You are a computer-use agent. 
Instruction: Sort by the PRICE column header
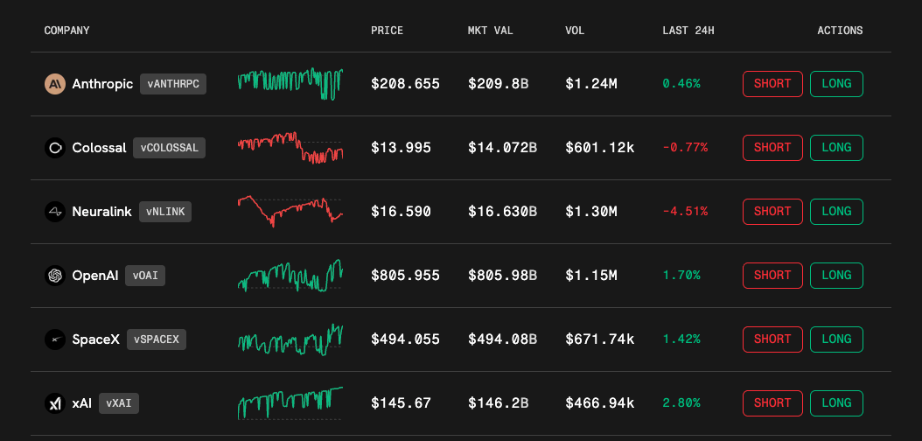pos(387,31)
